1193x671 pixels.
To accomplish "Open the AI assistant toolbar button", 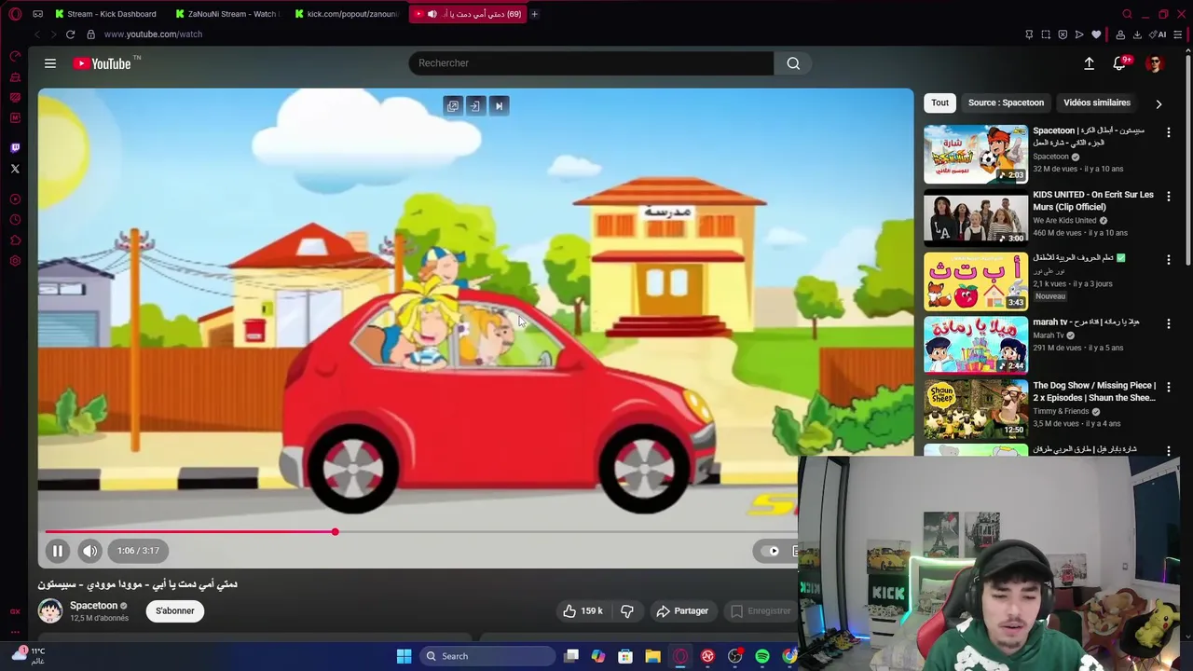I will [1159, 34].
